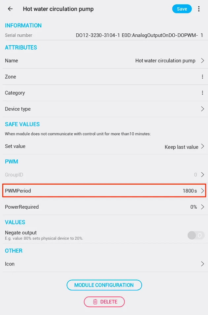Select the Zone row
Image resolution: width=208 pixels, height=315 pixels.
point(99,77)
